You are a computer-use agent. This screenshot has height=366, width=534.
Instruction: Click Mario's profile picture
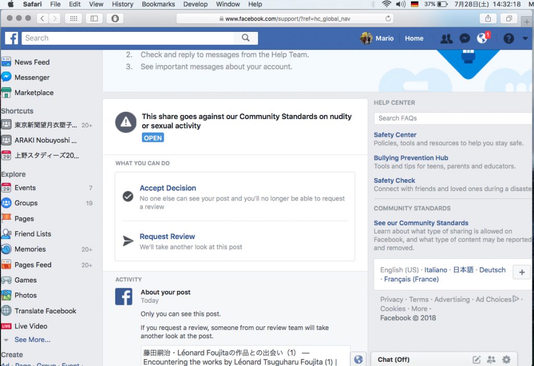tap(366, 38)
